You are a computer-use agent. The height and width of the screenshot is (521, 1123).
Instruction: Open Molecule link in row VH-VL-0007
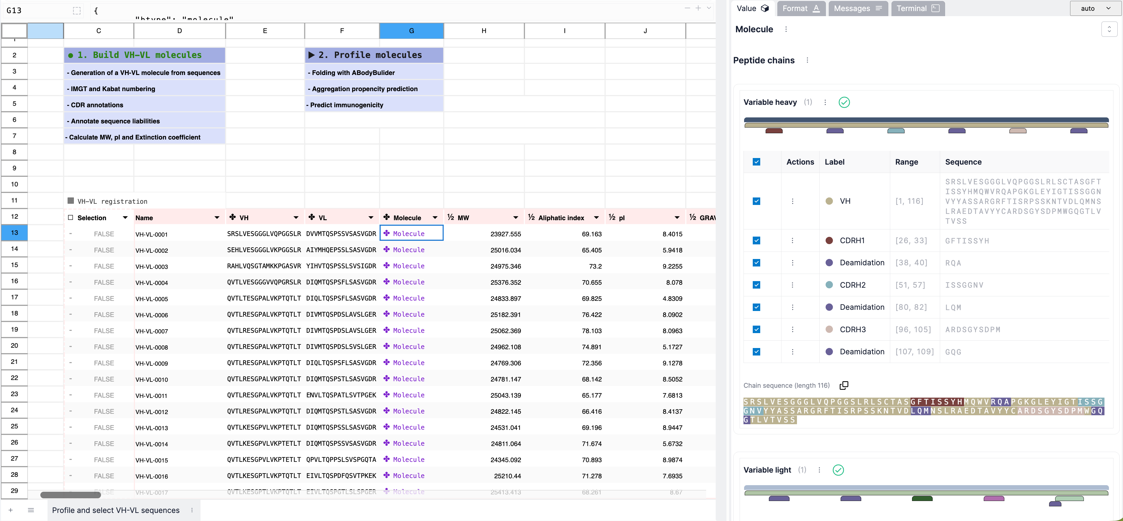[x=408, y=330]
